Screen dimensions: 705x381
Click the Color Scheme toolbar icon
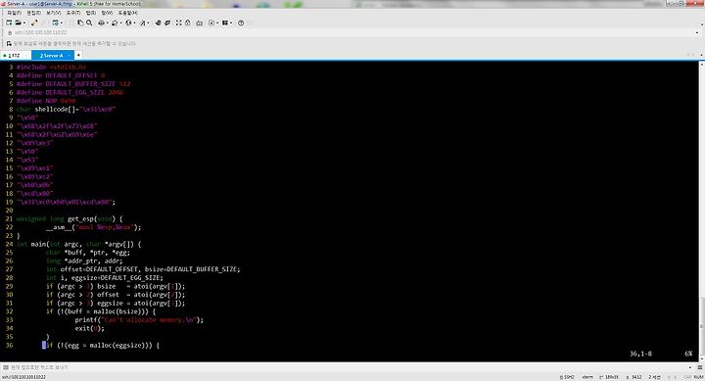(115, 23)
